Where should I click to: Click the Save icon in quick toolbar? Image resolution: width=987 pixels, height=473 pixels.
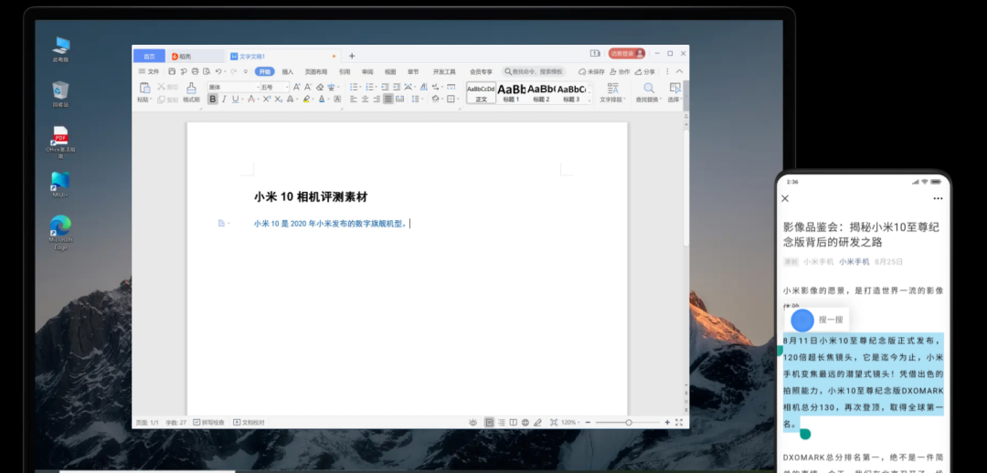pyautogui.click(x=171, y=71)
